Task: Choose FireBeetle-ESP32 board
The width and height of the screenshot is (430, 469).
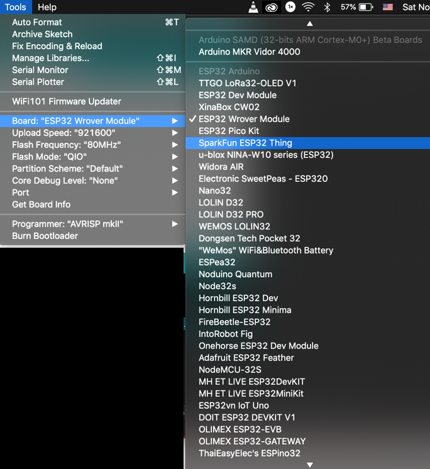Action: 307,322
